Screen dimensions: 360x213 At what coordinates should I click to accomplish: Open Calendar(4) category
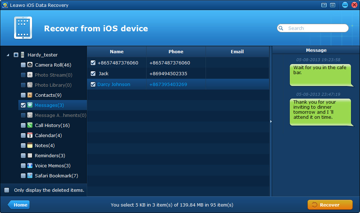[x=48, y=135]
